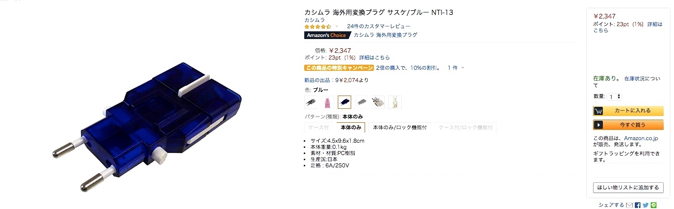Click the カシムラ brand link
The image size is (674, 209).
point(315,20)
